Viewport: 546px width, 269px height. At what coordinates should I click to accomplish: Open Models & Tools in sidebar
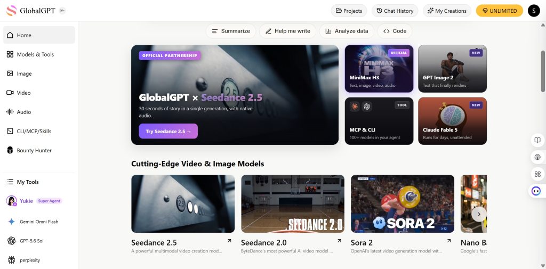tap(39, 54)
